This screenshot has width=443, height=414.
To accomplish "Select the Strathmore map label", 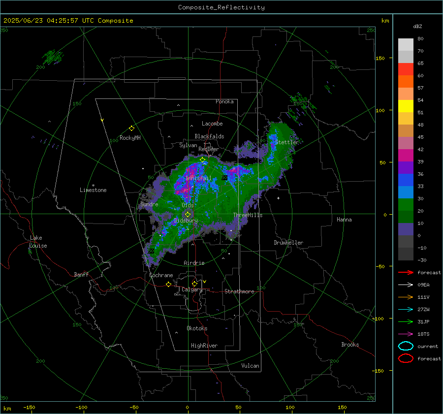I will pyautogui.click(x=239, y=291).
